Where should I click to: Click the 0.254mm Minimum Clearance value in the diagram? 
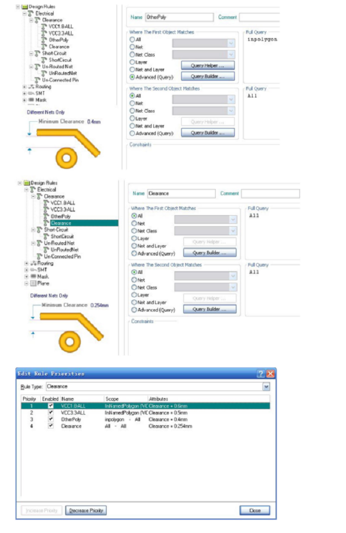pos(99,305)
